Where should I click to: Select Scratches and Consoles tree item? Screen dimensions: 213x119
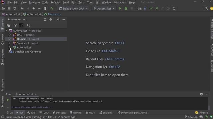(x=27, y=52)
